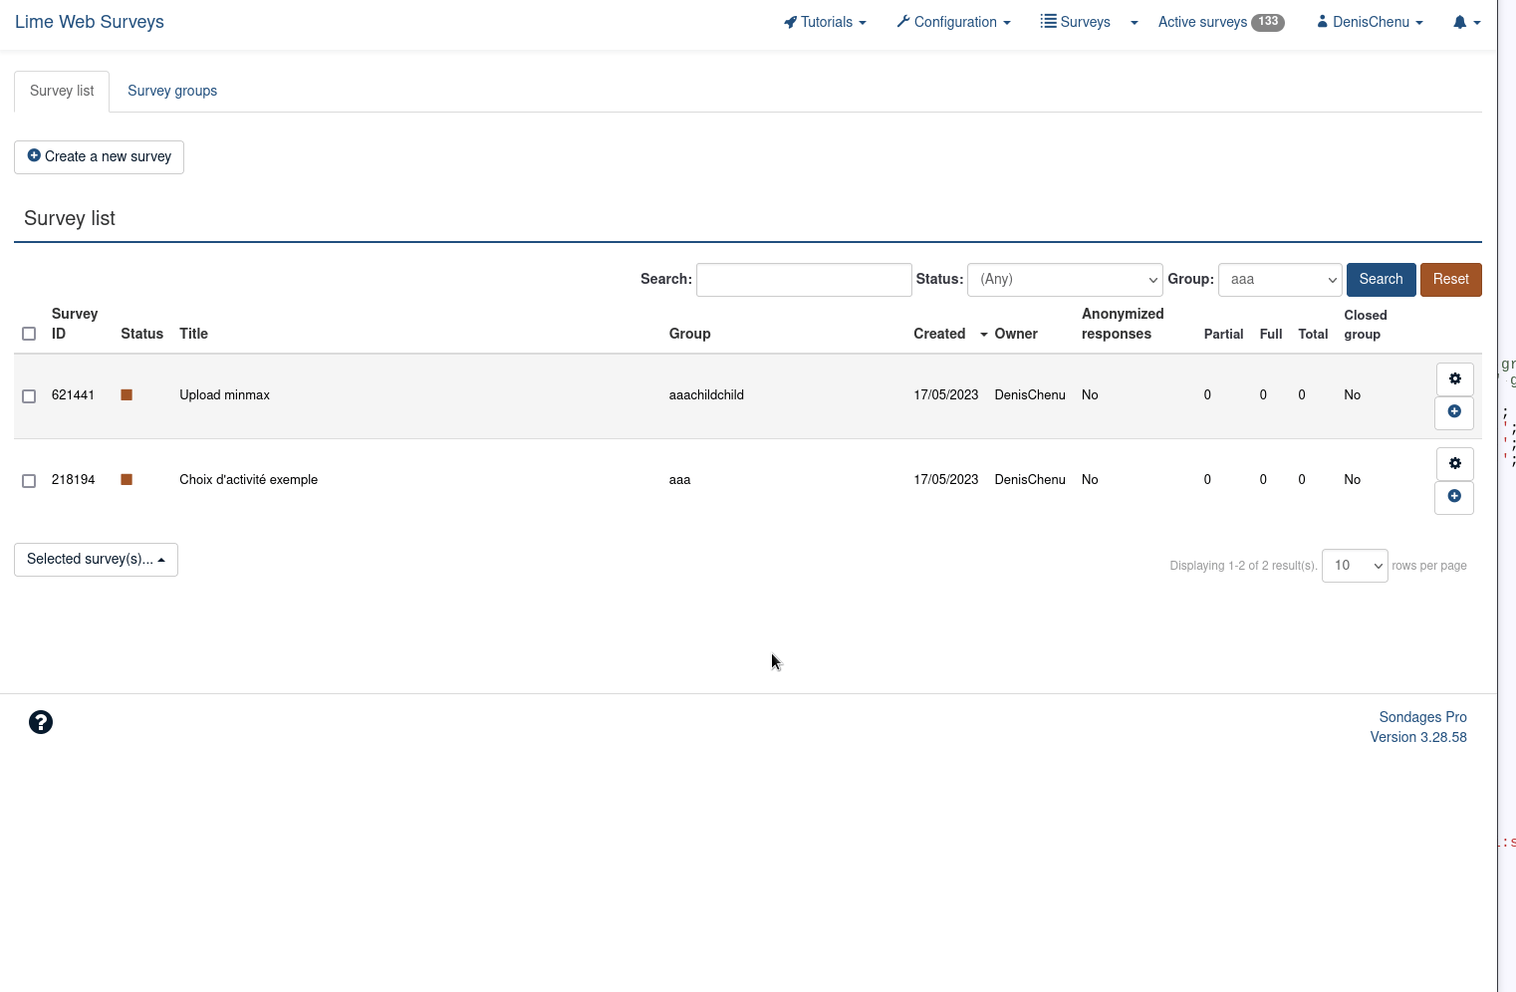Expand the Group filter dropdown showing aaa
1516x992 pixels.
[x=1280, y=280]
